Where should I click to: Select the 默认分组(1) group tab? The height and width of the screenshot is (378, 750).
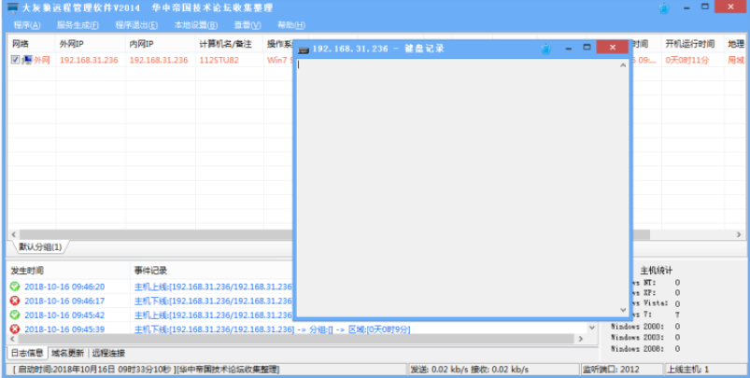[x=40, y=247]
